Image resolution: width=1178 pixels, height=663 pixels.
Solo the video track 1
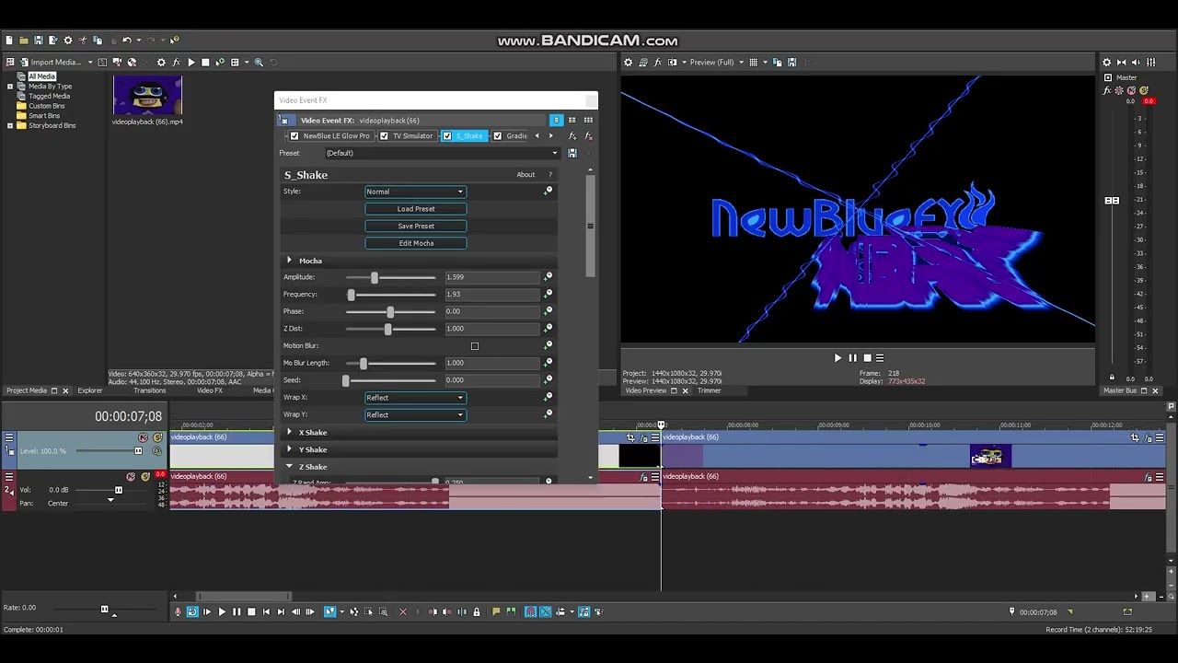point(157,437)
